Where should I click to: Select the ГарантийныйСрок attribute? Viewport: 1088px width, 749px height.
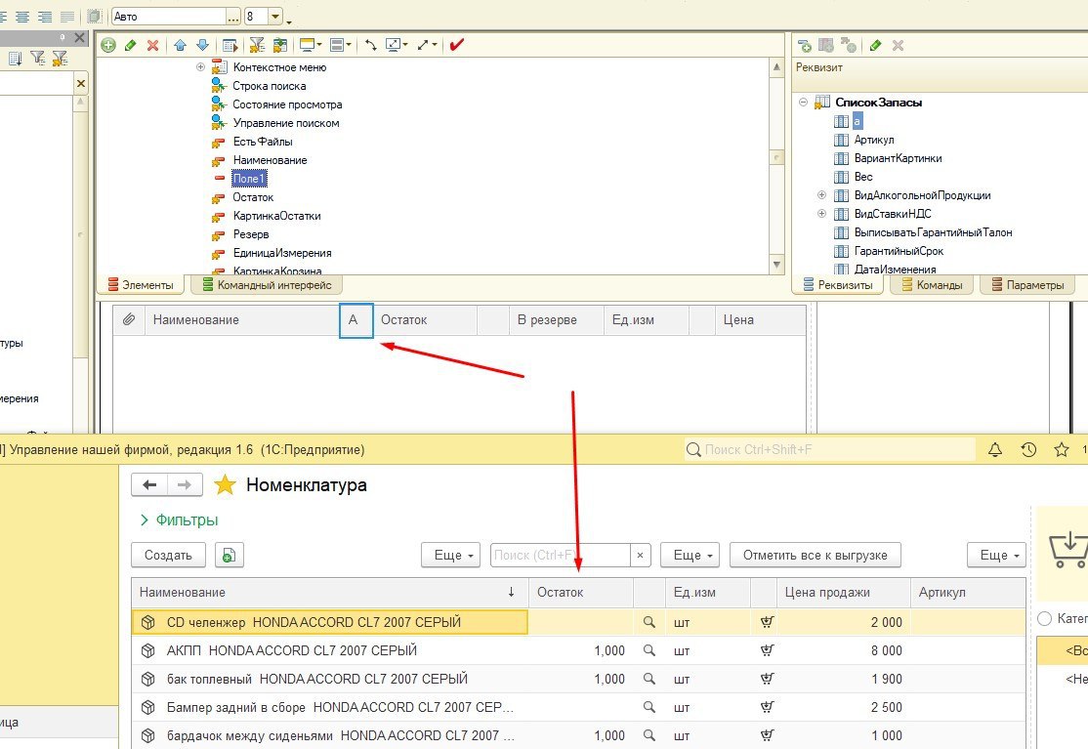(899, 251)
